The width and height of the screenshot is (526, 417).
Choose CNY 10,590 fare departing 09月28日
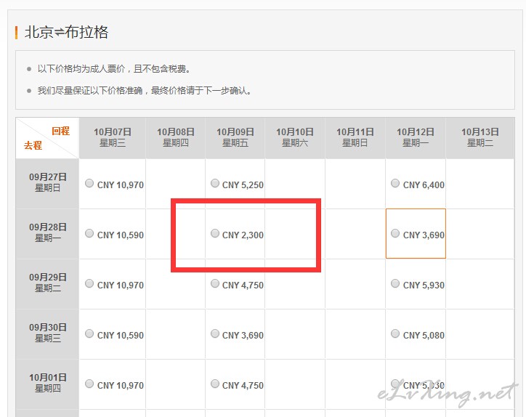89,234
